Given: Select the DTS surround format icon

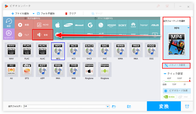Looking at the screenshot, I should [x=27, y=71].
